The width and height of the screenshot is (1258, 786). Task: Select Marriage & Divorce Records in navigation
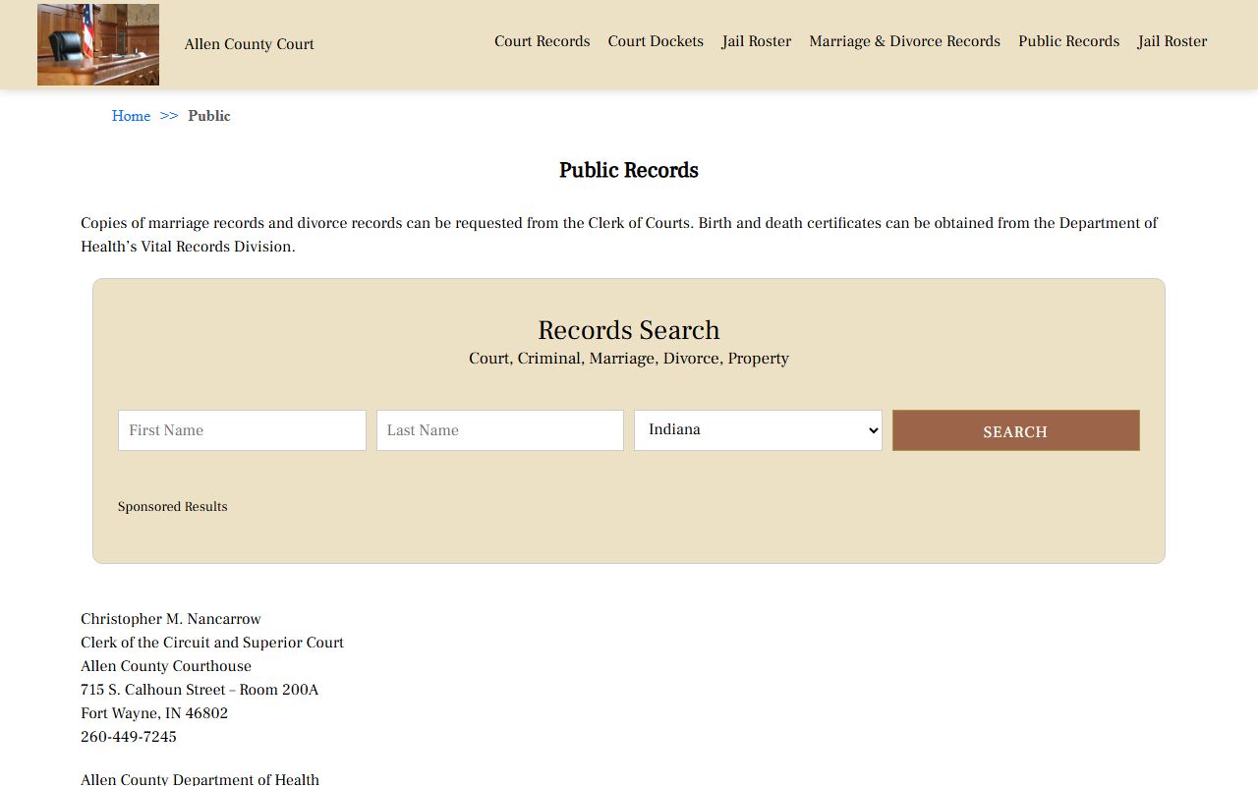coord(904,41)
